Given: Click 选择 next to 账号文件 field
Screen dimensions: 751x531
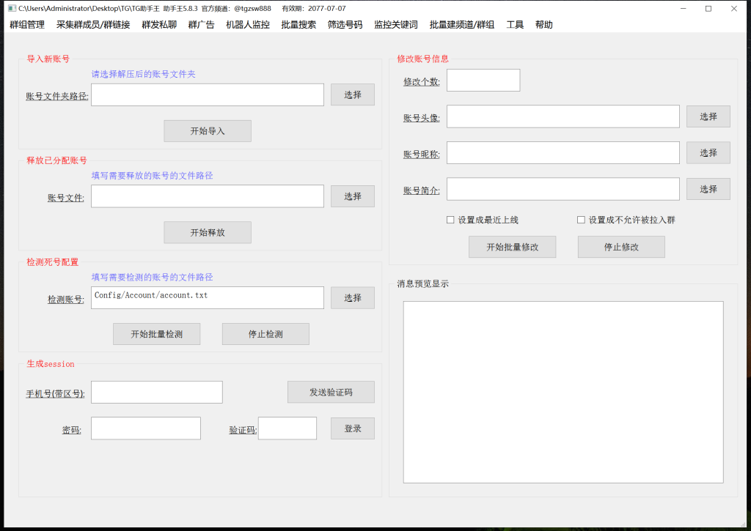Looking at the screenshot, I should [353, 196].
